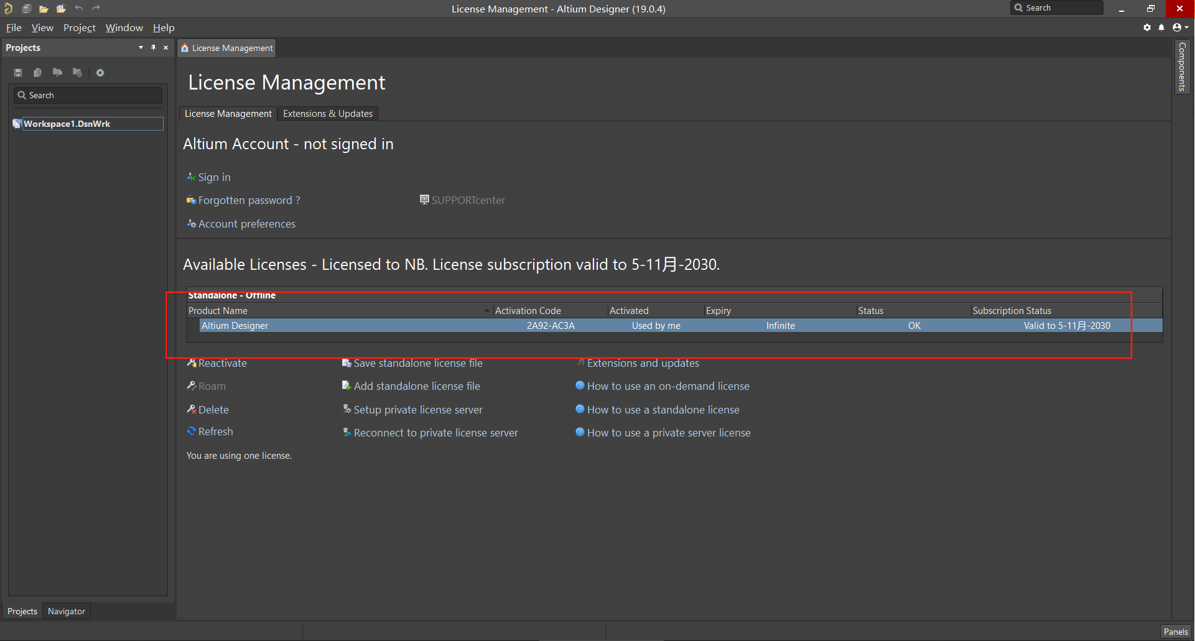The image size is (1195, 641).
Task: Click the Panels button in status bar
Action: pos(1176,632)
